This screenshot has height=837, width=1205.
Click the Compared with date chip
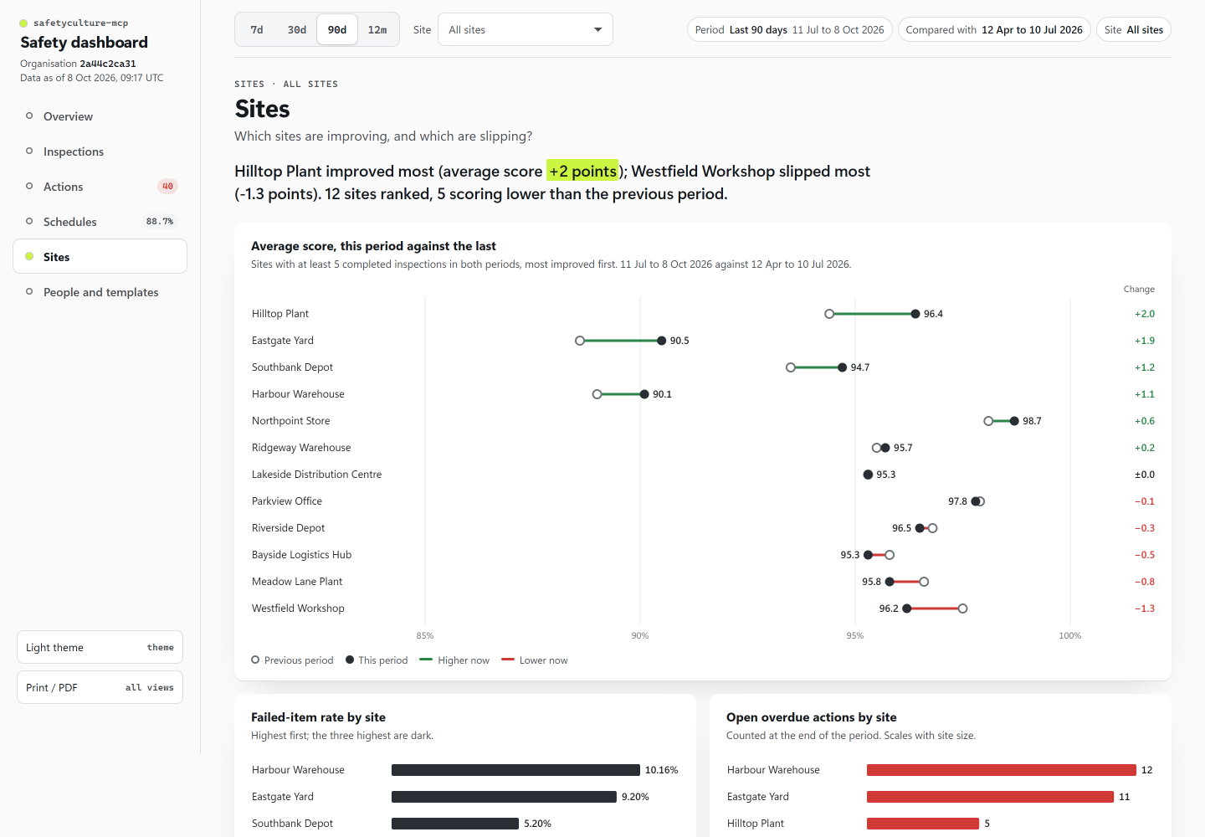pos(994,29)
